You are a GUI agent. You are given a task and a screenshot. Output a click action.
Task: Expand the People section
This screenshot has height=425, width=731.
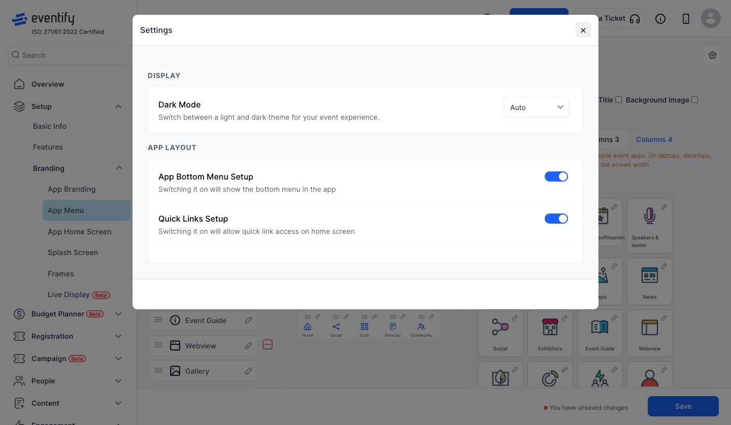coord(118,381)
